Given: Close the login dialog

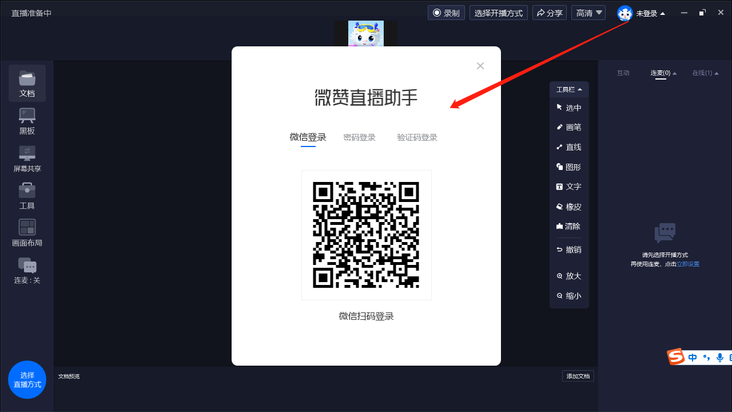Looking at the screenshot, I should (480, 66).
